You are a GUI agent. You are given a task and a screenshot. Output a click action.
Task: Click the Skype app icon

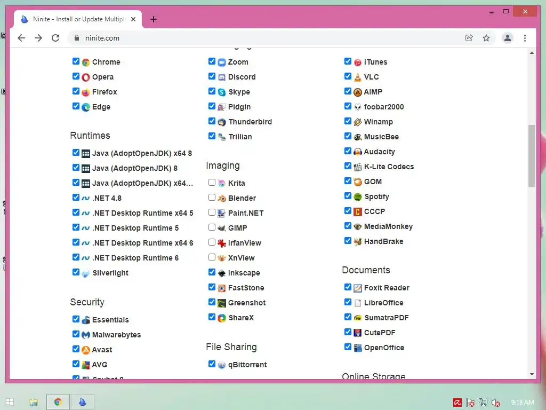pos(222,92)
